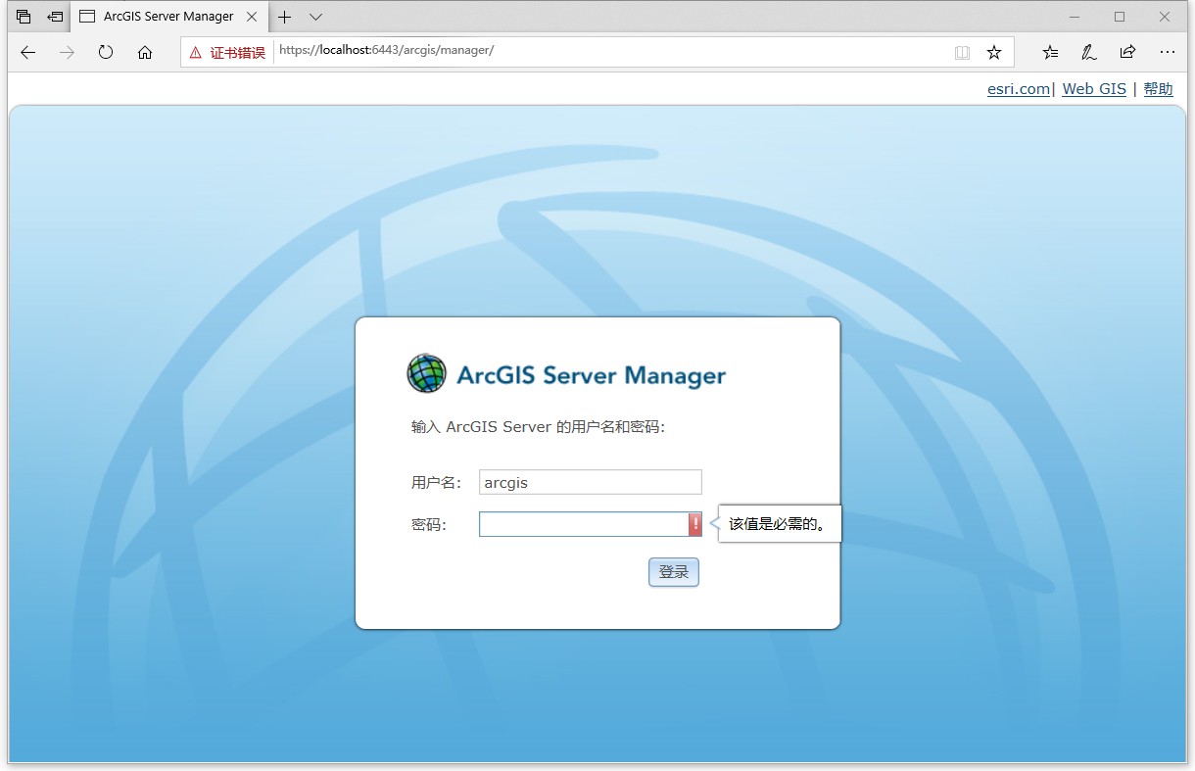Open the esri.com link
1195x771 pixels.
pos(1019,89)
